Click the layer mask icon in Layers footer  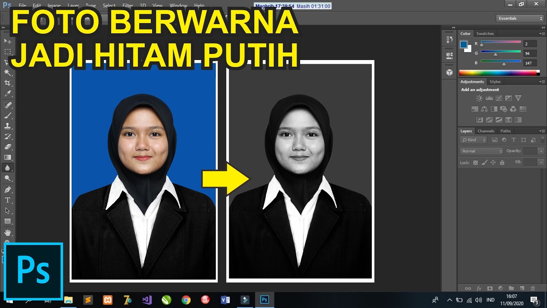coord(490,288)
